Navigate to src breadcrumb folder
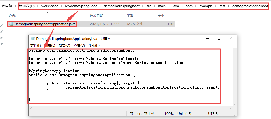Image resolution: width=271 pixels, height=119 pixels. click(149, 6)
